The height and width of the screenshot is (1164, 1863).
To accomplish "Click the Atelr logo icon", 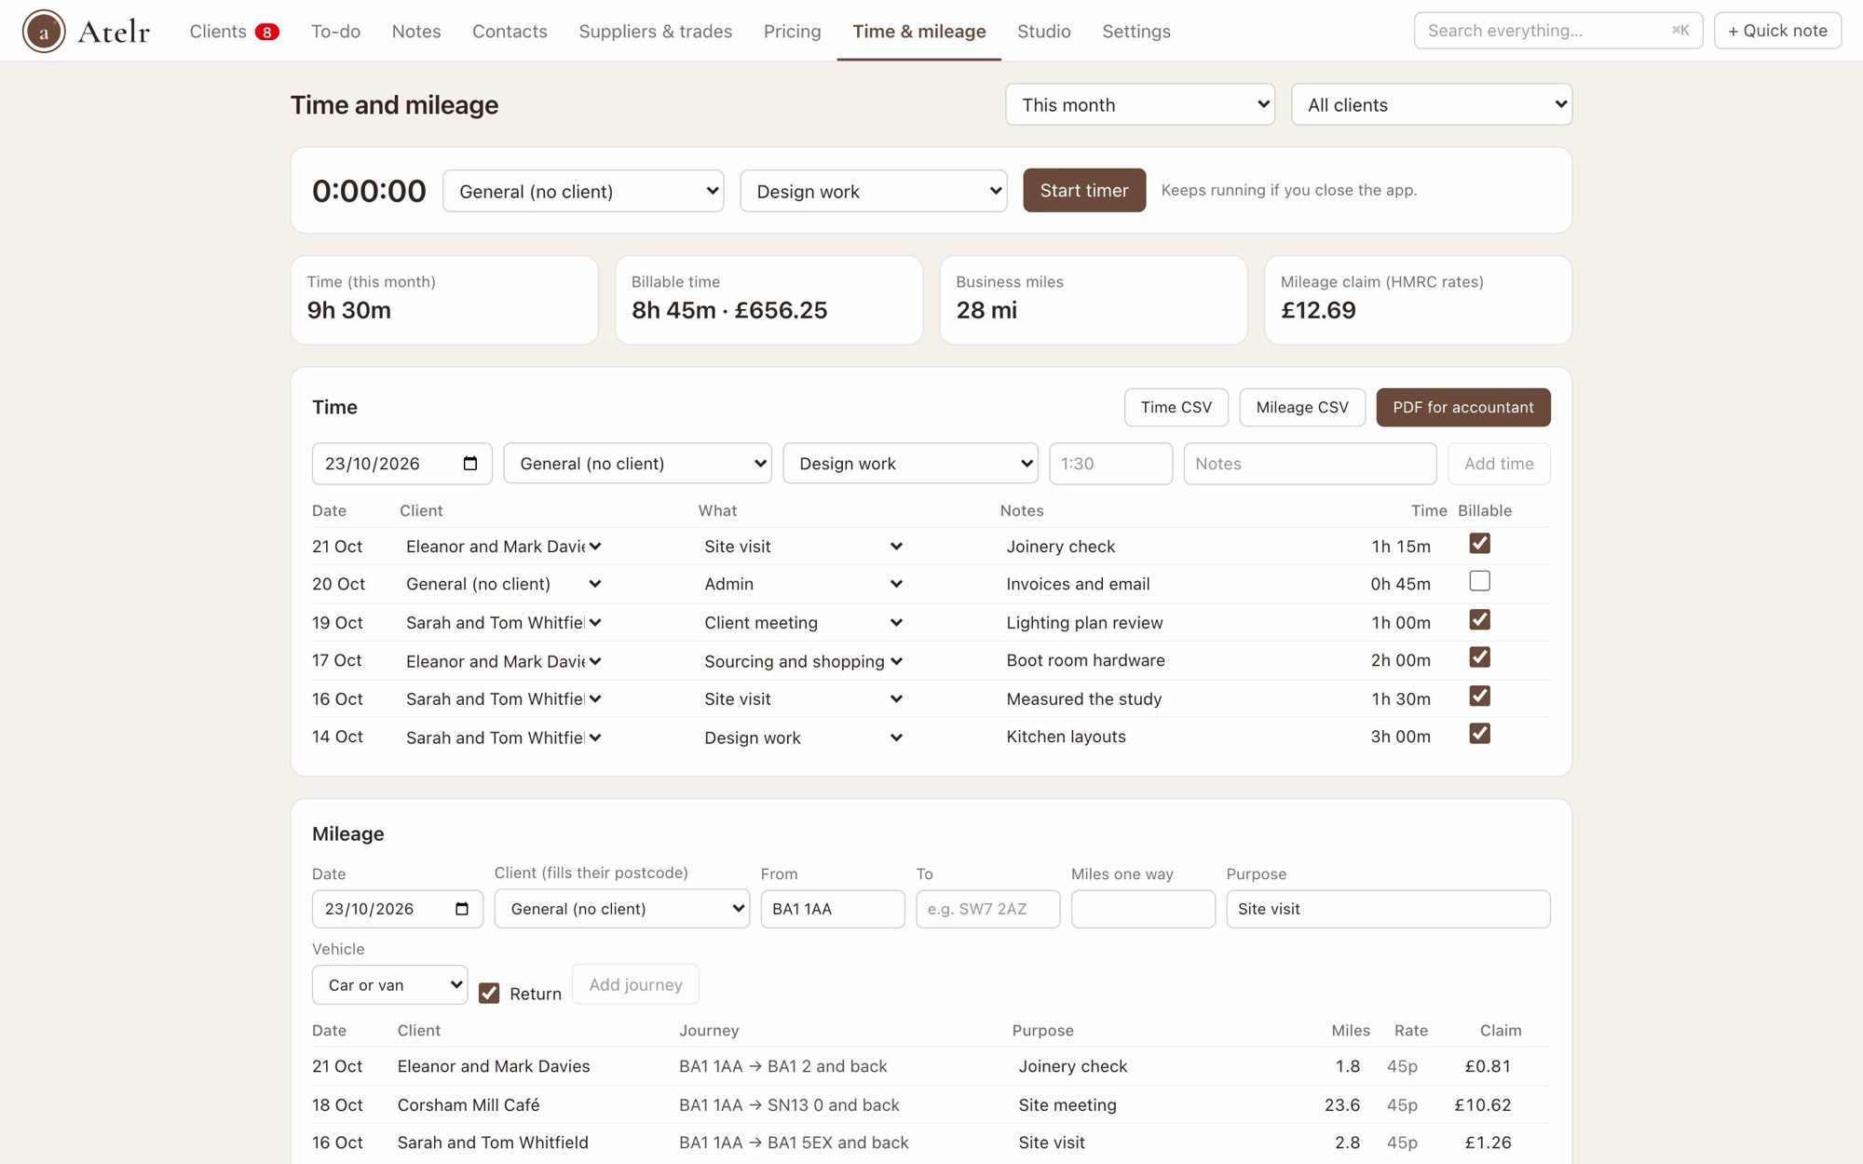I will [x=44, y=31].
